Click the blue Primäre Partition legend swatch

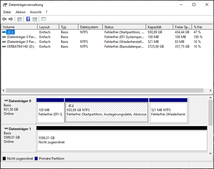point(36,159)
